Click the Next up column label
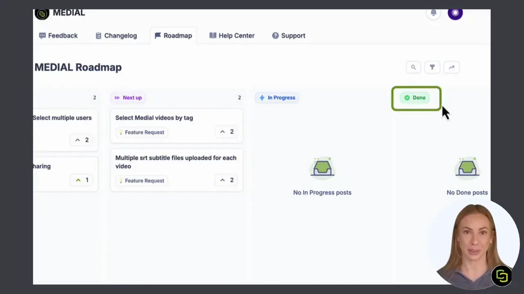This screenshot has width=524, height=294. click(x=128, y=98)
